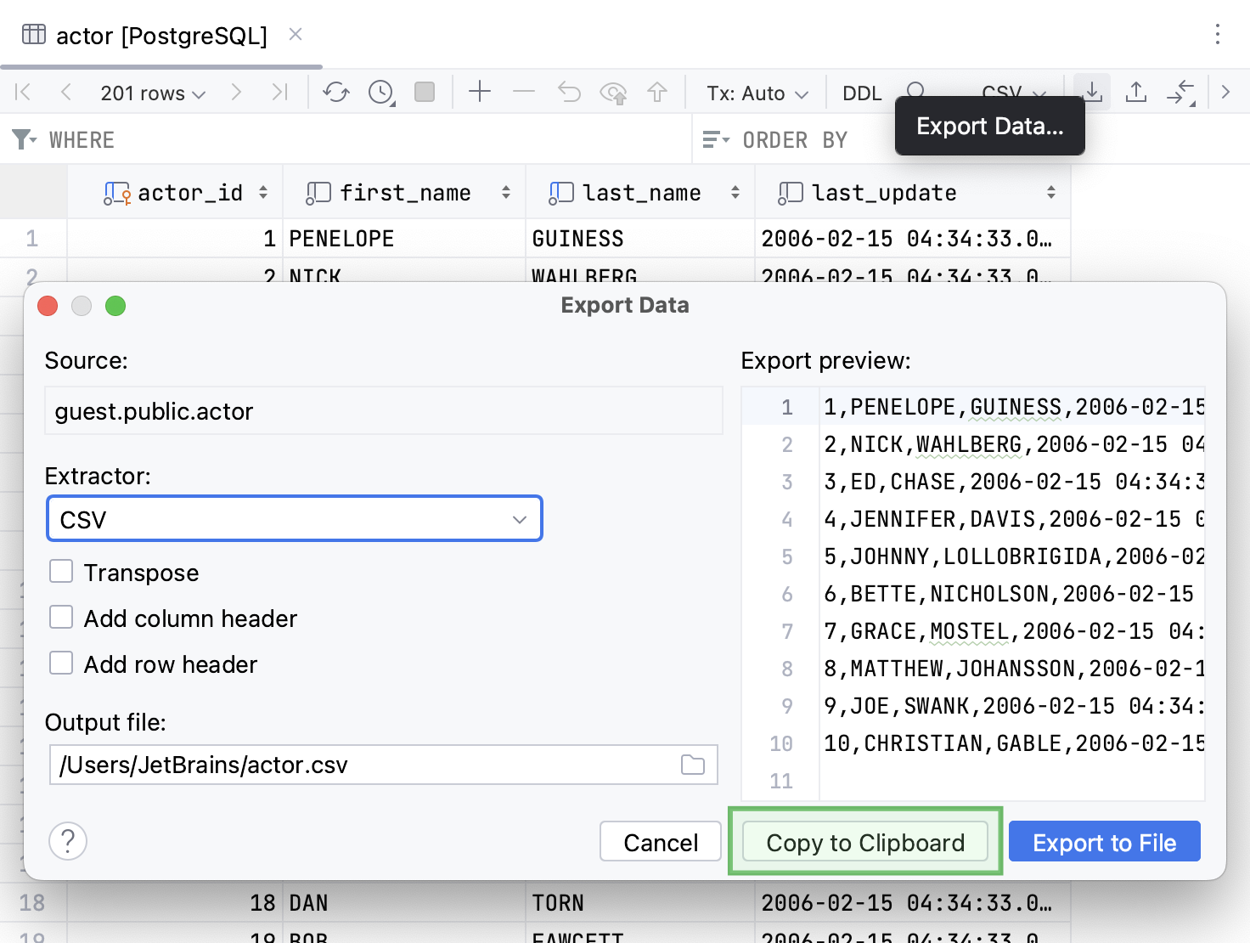Add a new row with the plus icon
This screenshot has width=1250, height=943.
click(x=480, y=92)
